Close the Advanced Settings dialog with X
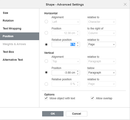 (x=125, y=4)
